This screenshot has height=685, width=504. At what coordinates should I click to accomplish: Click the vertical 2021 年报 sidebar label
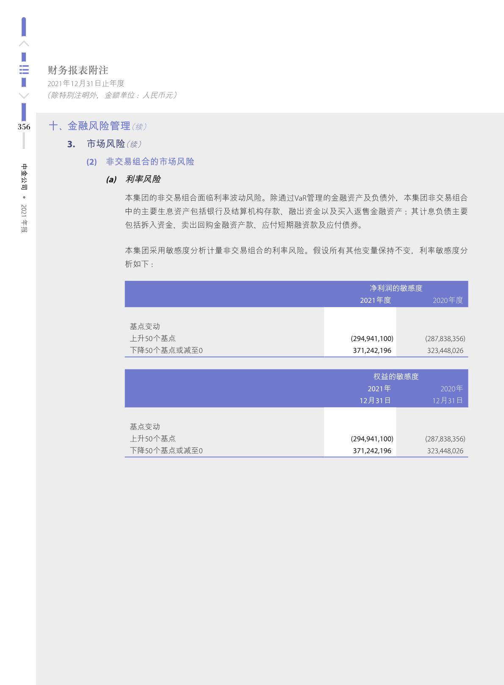coord(24,219)
